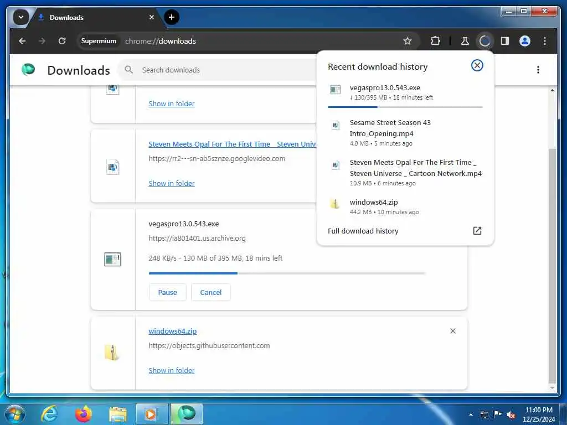The image size is (567, 425).
Task: Click the progress bar in the history popup
Action: (405, 107)
